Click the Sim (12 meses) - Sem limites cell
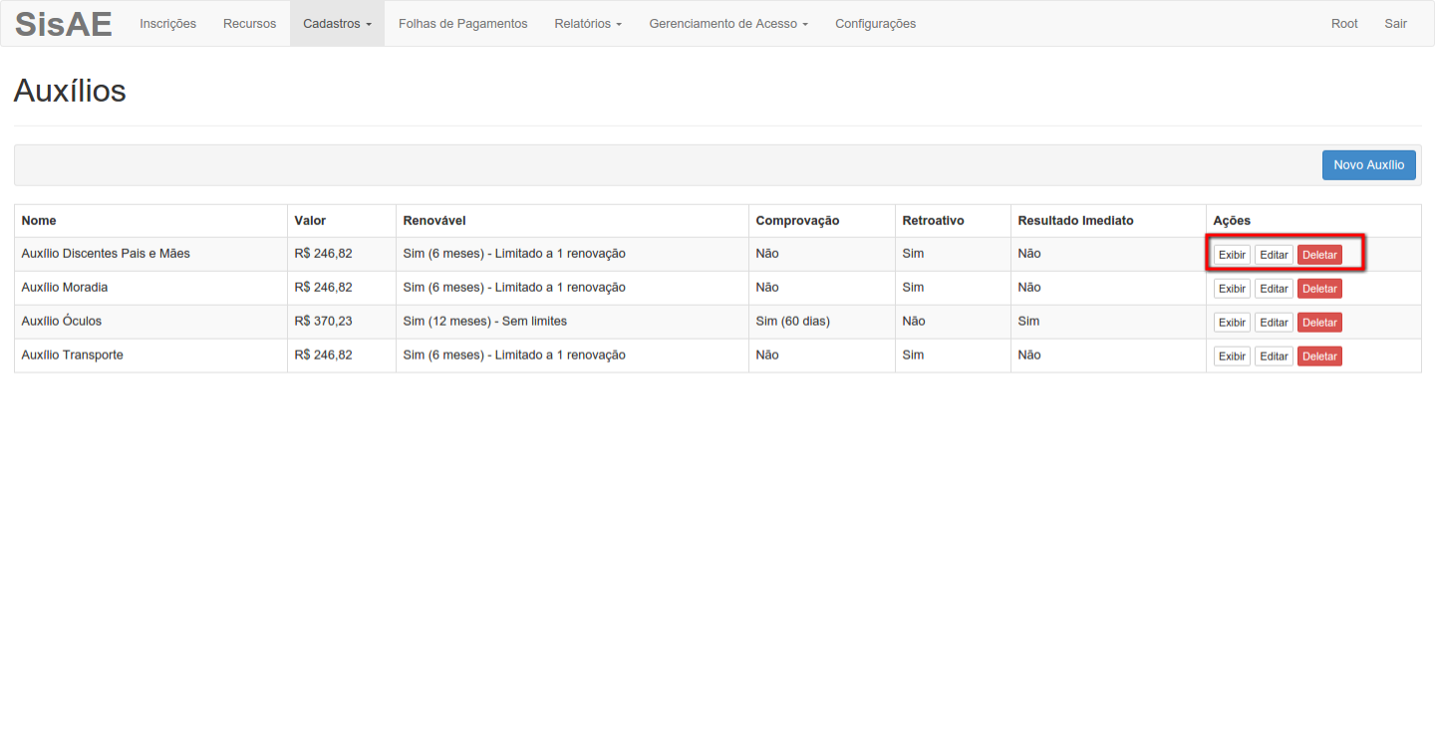This screenshot has height=739, width=1435. [572, 322]
